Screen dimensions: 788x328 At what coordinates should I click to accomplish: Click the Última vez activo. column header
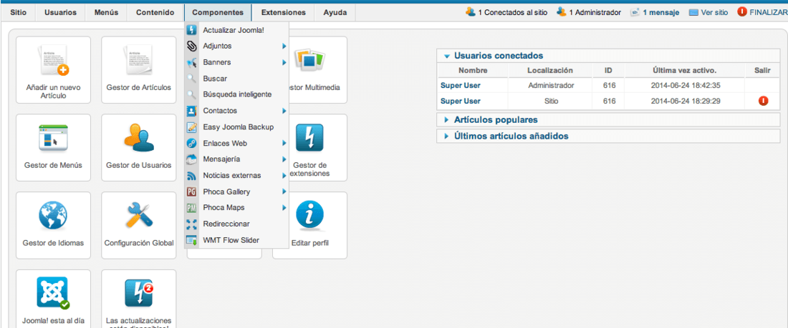pyautogui.click(x=684, y=70)
